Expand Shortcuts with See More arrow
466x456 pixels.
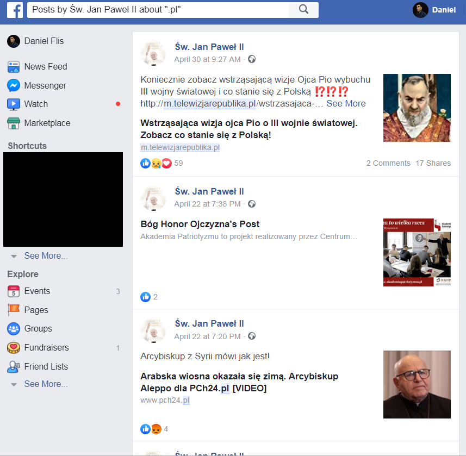(x=14, y=256)
